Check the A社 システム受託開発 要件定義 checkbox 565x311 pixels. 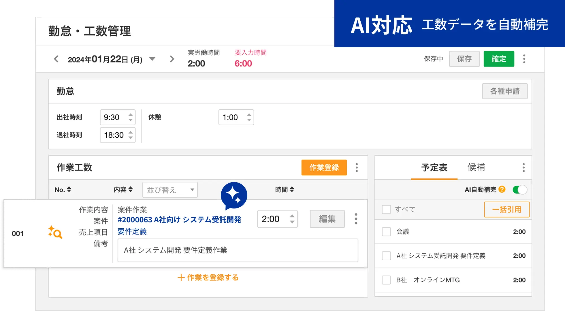point(386,256)
